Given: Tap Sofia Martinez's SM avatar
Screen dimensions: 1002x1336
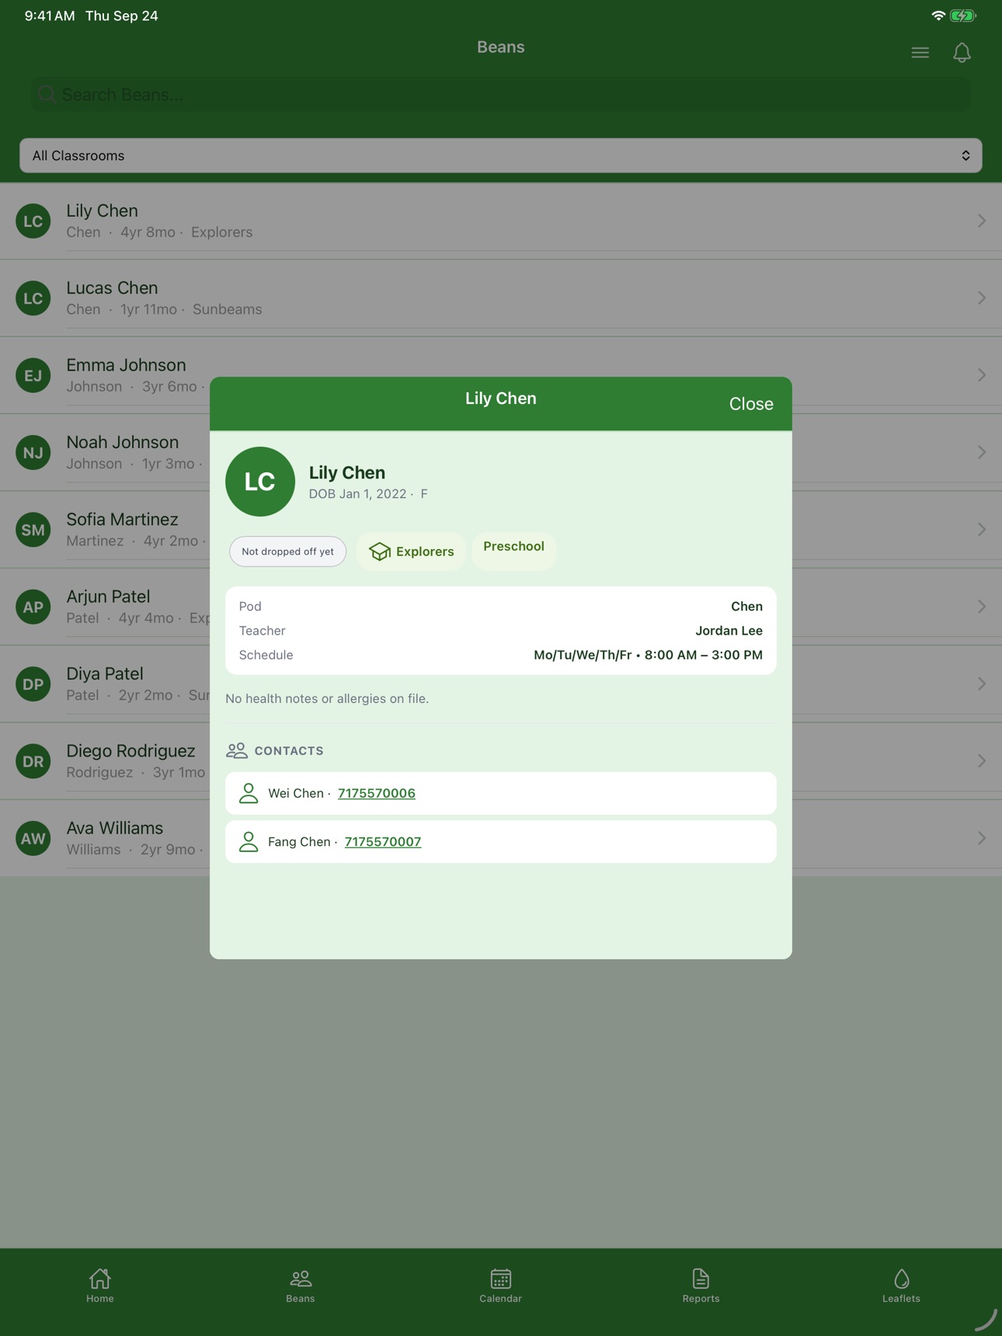Looking at the screenshot, I should pos(33,530).
